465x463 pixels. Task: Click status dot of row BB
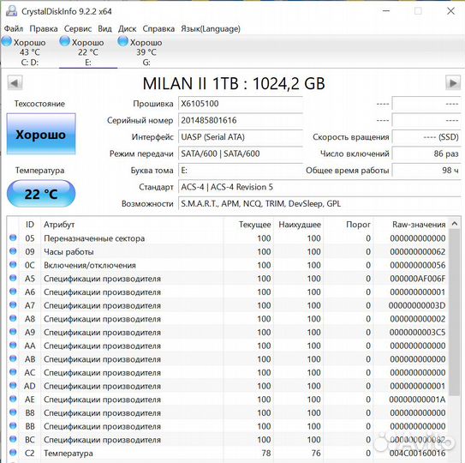coord(13,425)
